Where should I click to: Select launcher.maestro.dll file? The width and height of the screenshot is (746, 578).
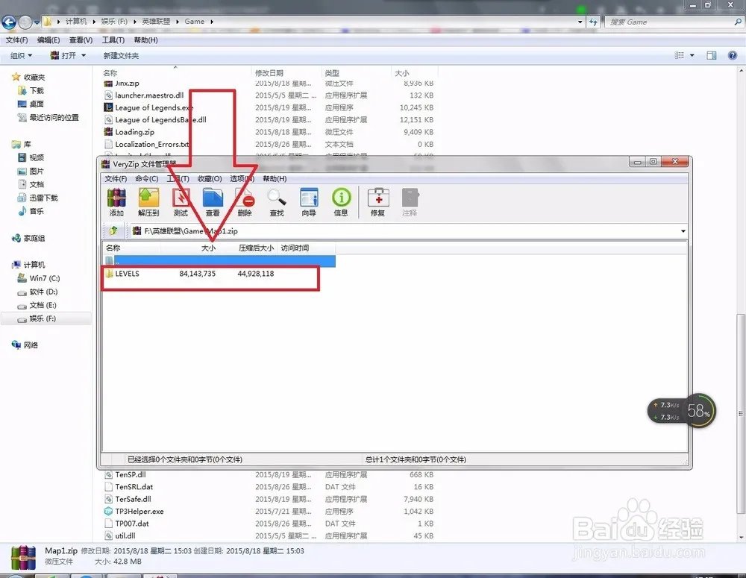point(144,95)
